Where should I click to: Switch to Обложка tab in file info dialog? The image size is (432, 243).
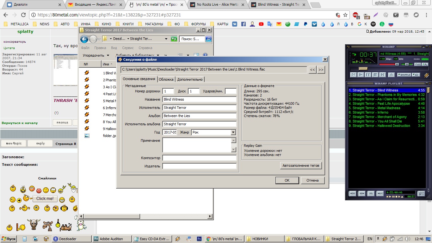point(166,79)
